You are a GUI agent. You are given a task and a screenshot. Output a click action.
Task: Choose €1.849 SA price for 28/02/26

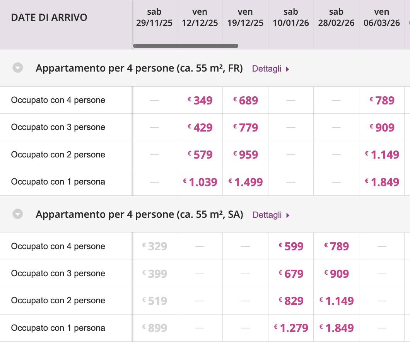[337, 328]
